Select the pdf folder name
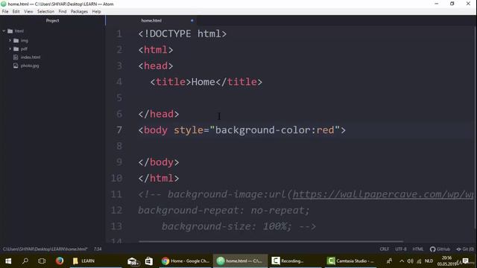This screenshot has width=477, height=268. click(x=24, y=49)
